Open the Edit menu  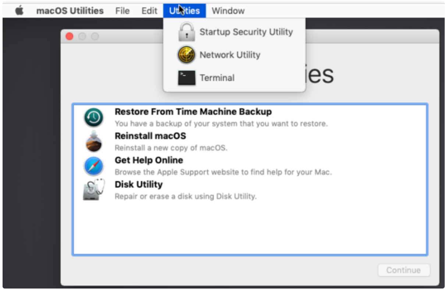[x=149, y=11]
